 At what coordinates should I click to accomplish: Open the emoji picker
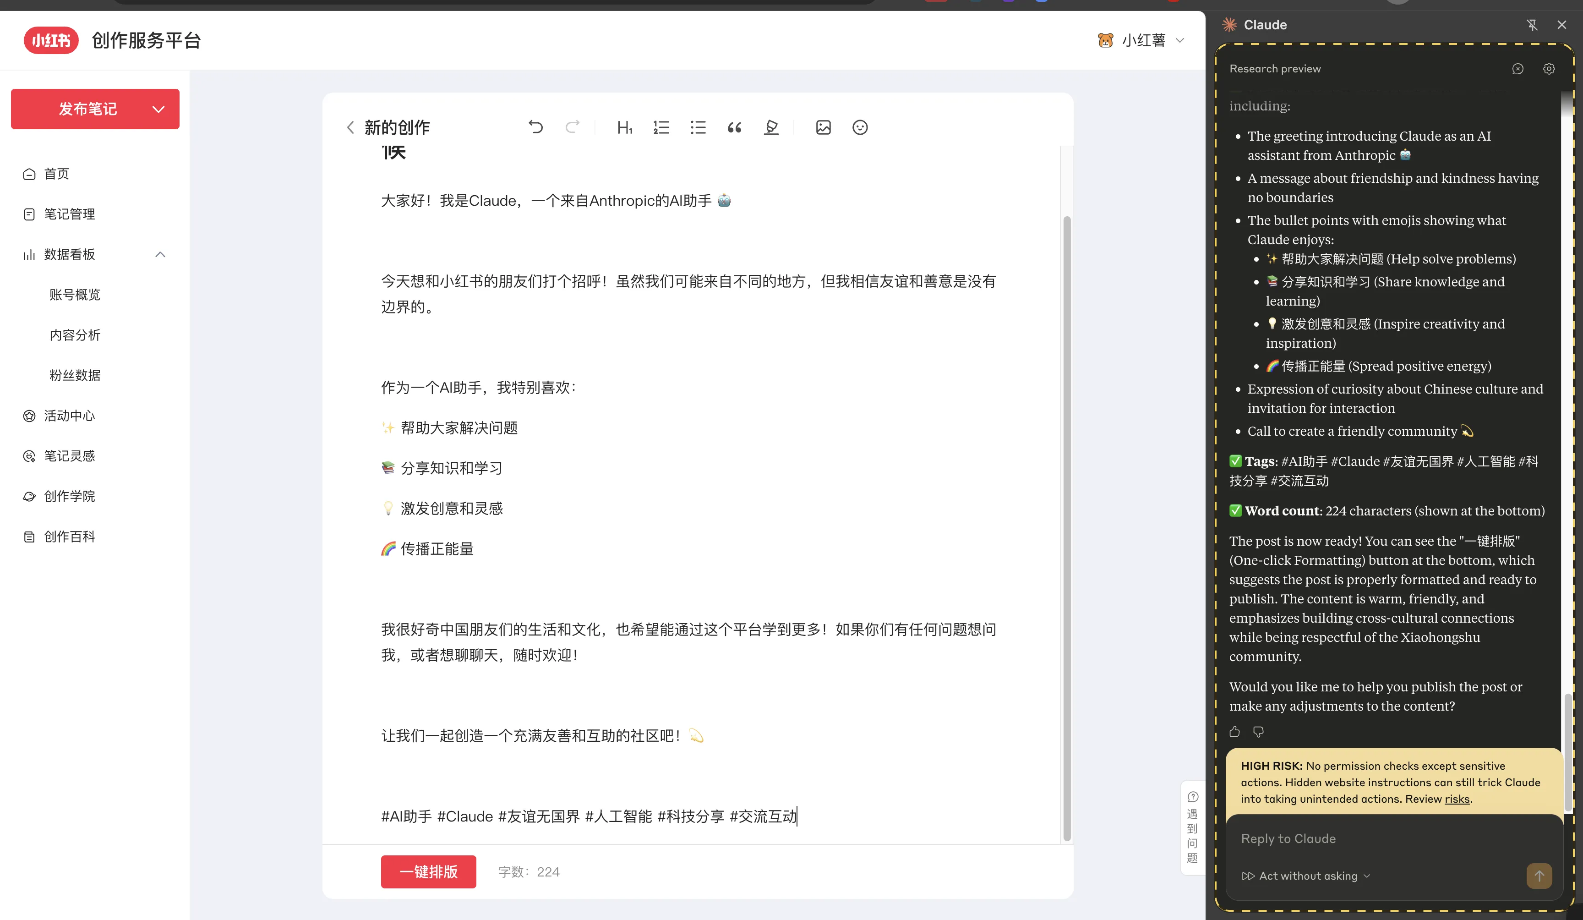pos(860,127)
